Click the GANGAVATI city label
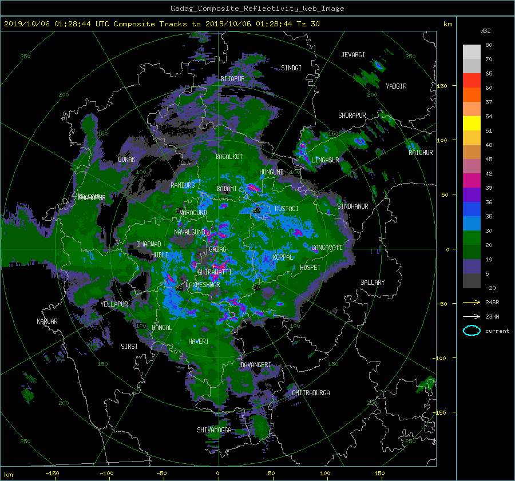Viewport: 515px width, 481px height. pos(327,248)
